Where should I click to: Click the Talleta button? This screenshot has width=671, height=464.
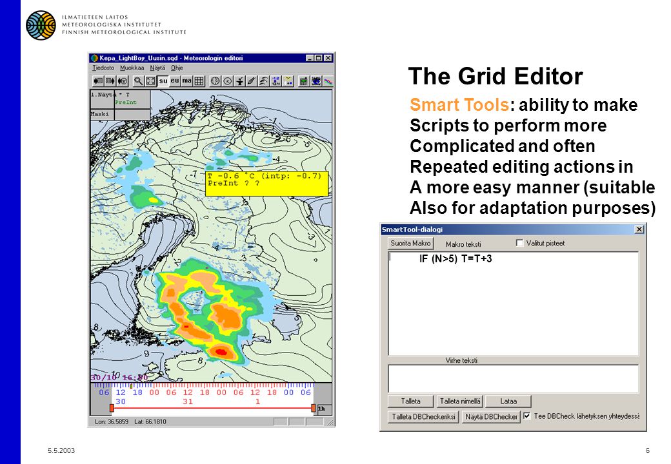click(410, 401)
